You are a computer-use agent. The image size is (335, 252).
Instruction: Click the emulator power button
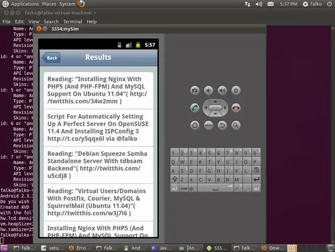[236, 90]
